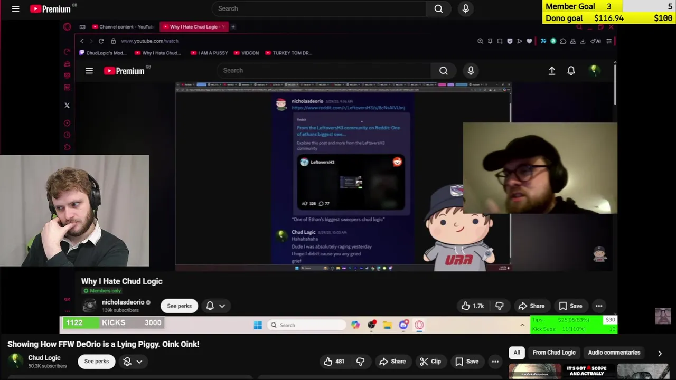676x380 pixels.
Task: Open the I AM A PUSSY bookmark
Action: 209,53
